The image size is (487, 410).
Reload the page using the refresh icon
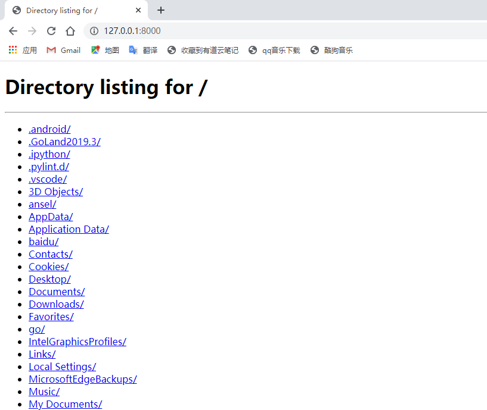point(51,31)
